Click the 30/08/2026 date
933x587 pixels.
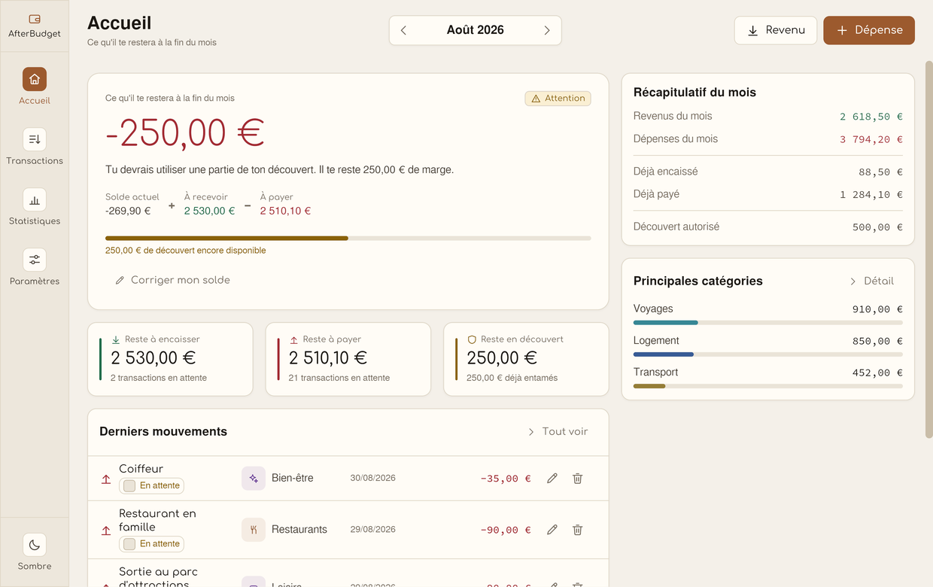pyautogui.click(x=372, y=478)
